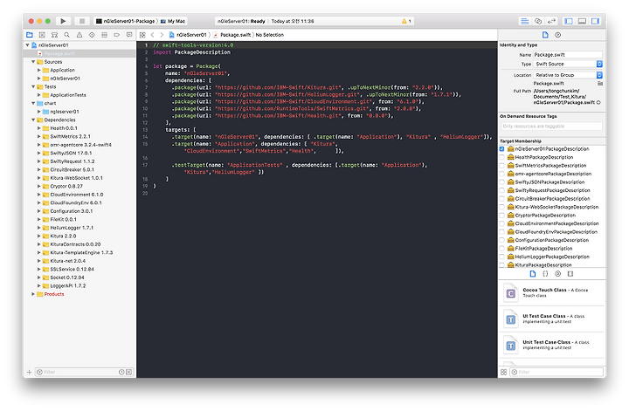Show the Source Control navigator
This screenshot has width=629, height=411.
tap(42, 35)
